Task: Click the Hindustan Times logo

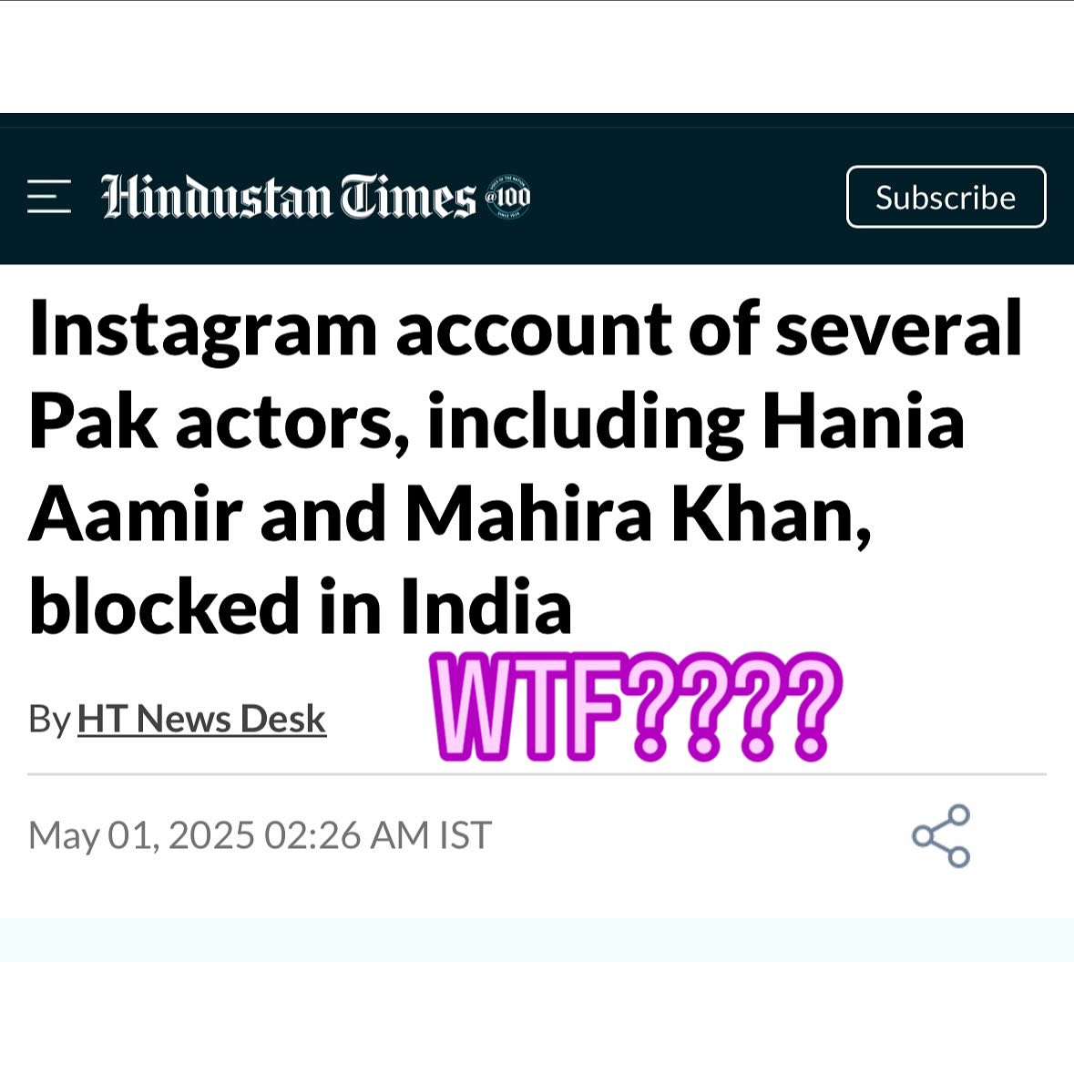Action: [x=288, y=197]
